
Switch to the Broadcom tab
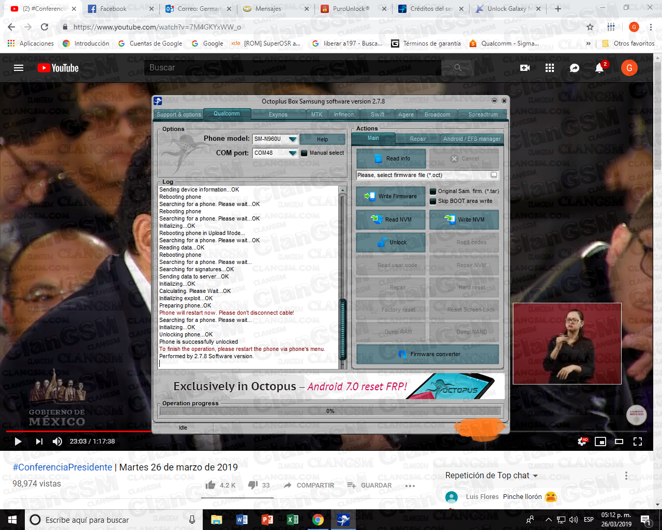pyautogui.click(x=438, y=114)
